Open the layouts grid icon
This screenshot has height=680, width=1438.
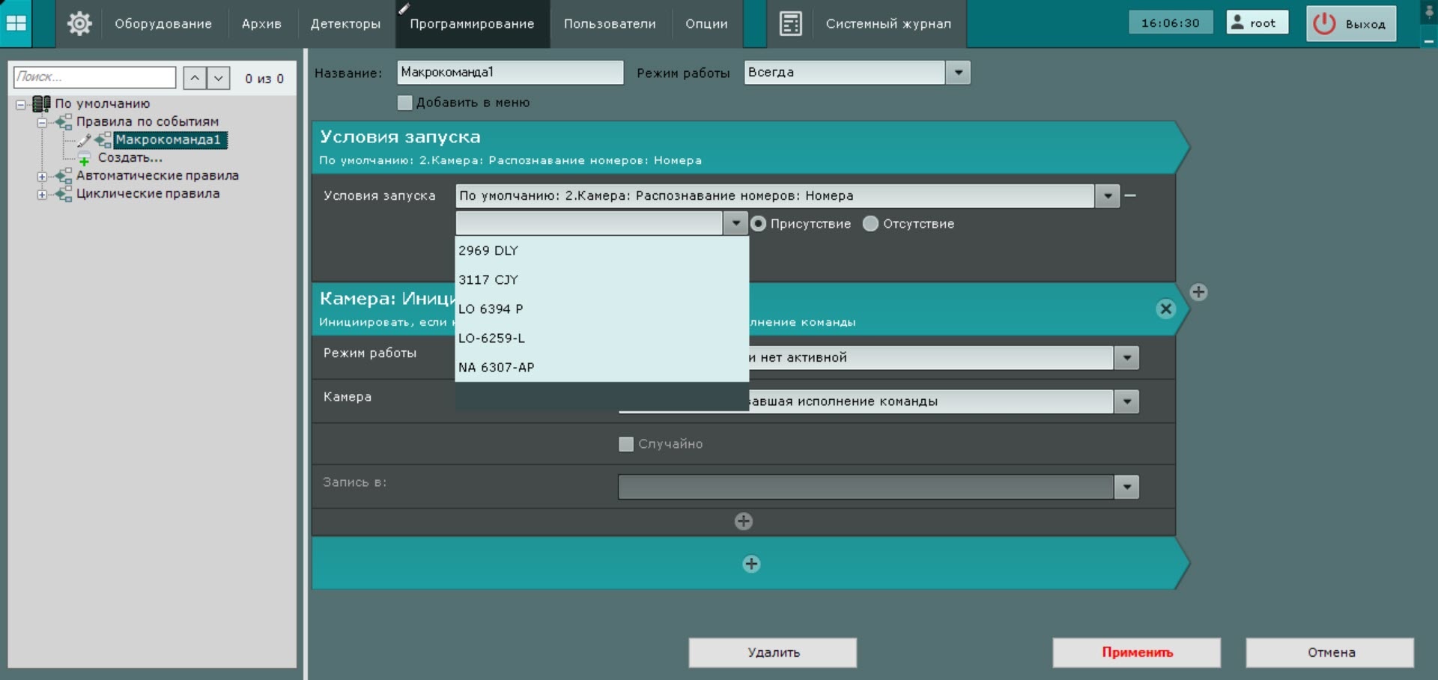click(16, 23)
